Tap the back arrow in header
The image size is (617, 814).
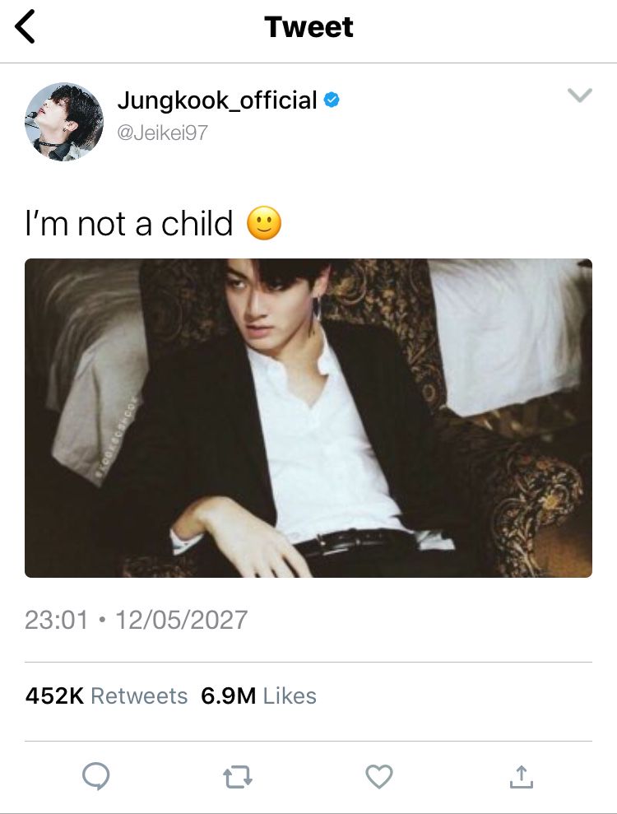26,27
